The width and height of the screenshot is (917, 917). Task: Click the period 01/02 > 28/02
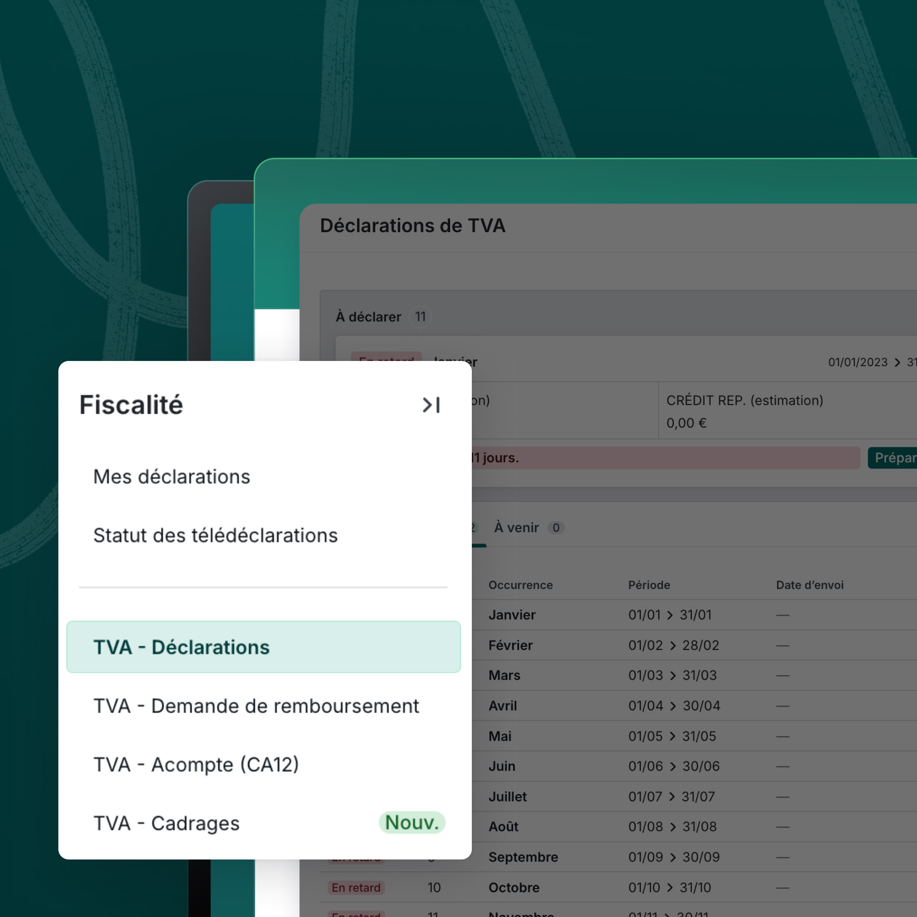click(674, 645)
